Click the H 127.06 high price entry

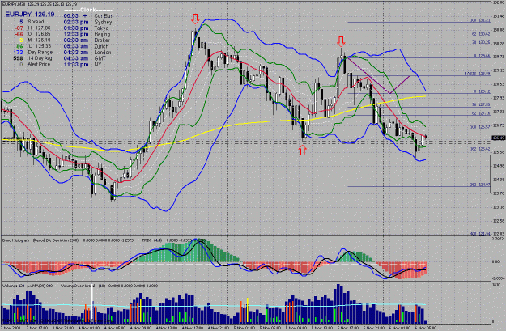click(40, 28)
